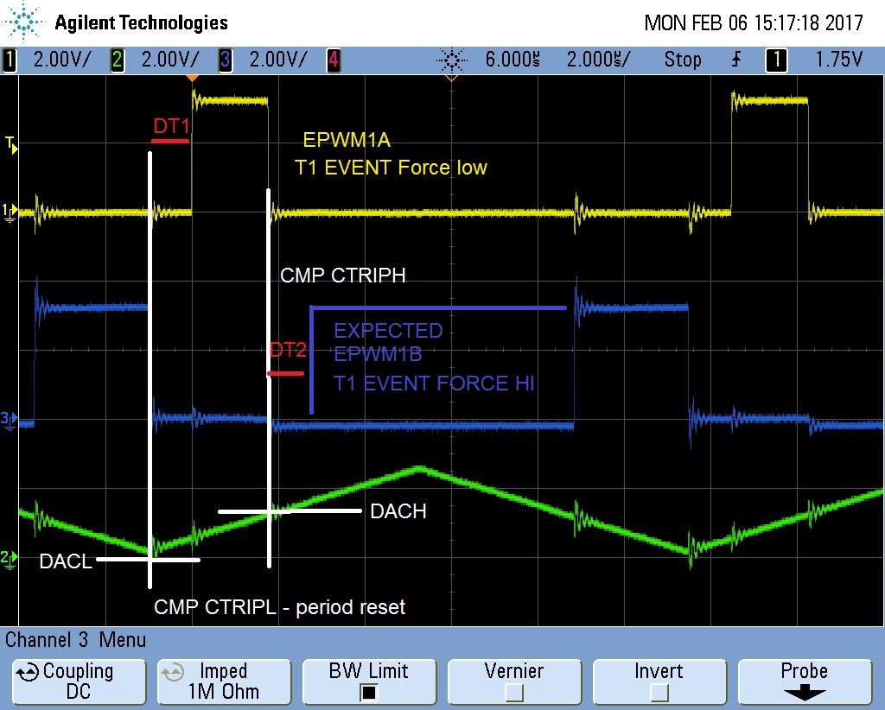885x710 pixels.
Task: Click the red DT2 label
Action: tap(288, 350)
